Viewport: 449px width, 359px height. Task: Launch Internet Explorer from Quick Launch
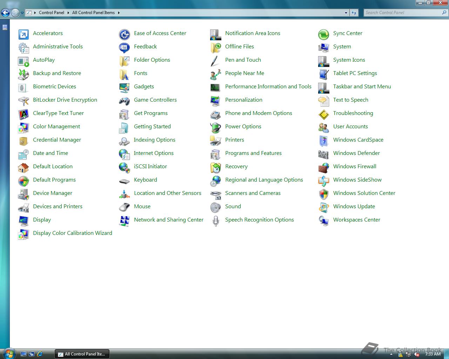[x=40, y=354]
